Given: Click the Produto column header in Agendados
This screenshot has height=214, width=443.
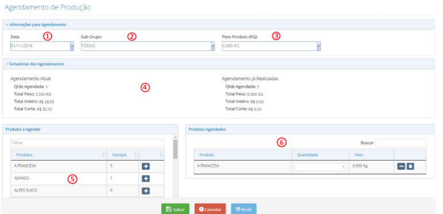Looking at the screenshot, I should click(x=243, y=155).
